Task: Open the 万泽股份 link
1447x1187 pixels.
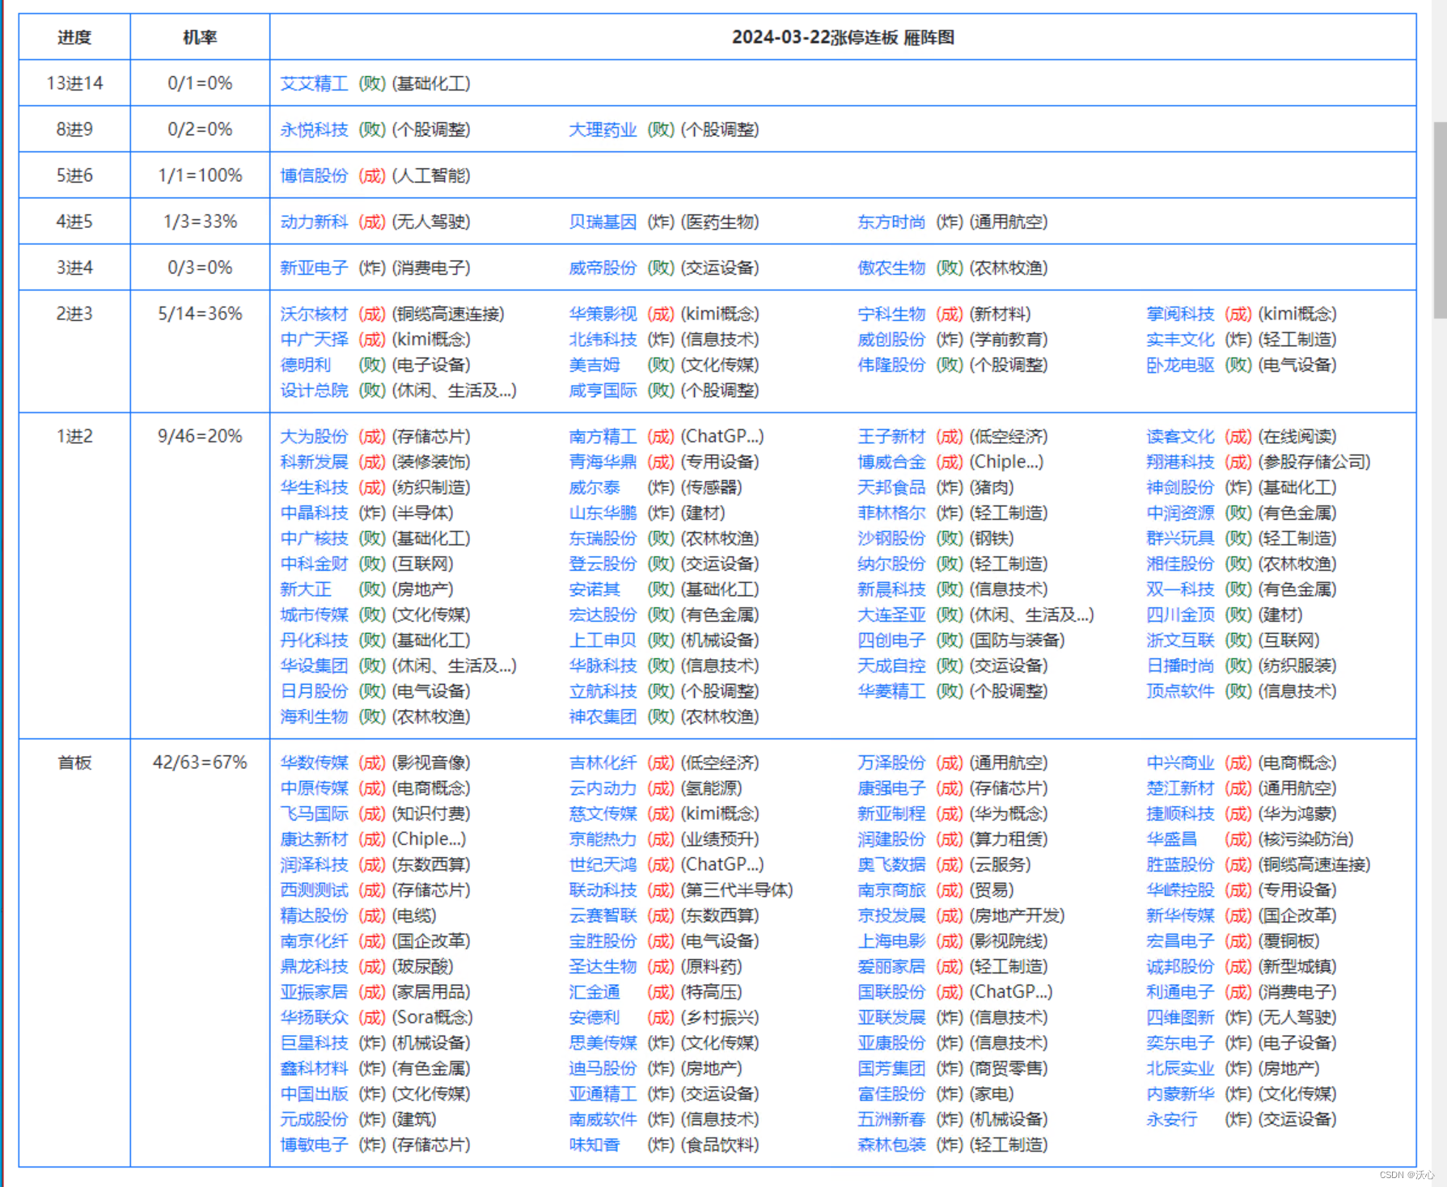Action: [891, 762]
